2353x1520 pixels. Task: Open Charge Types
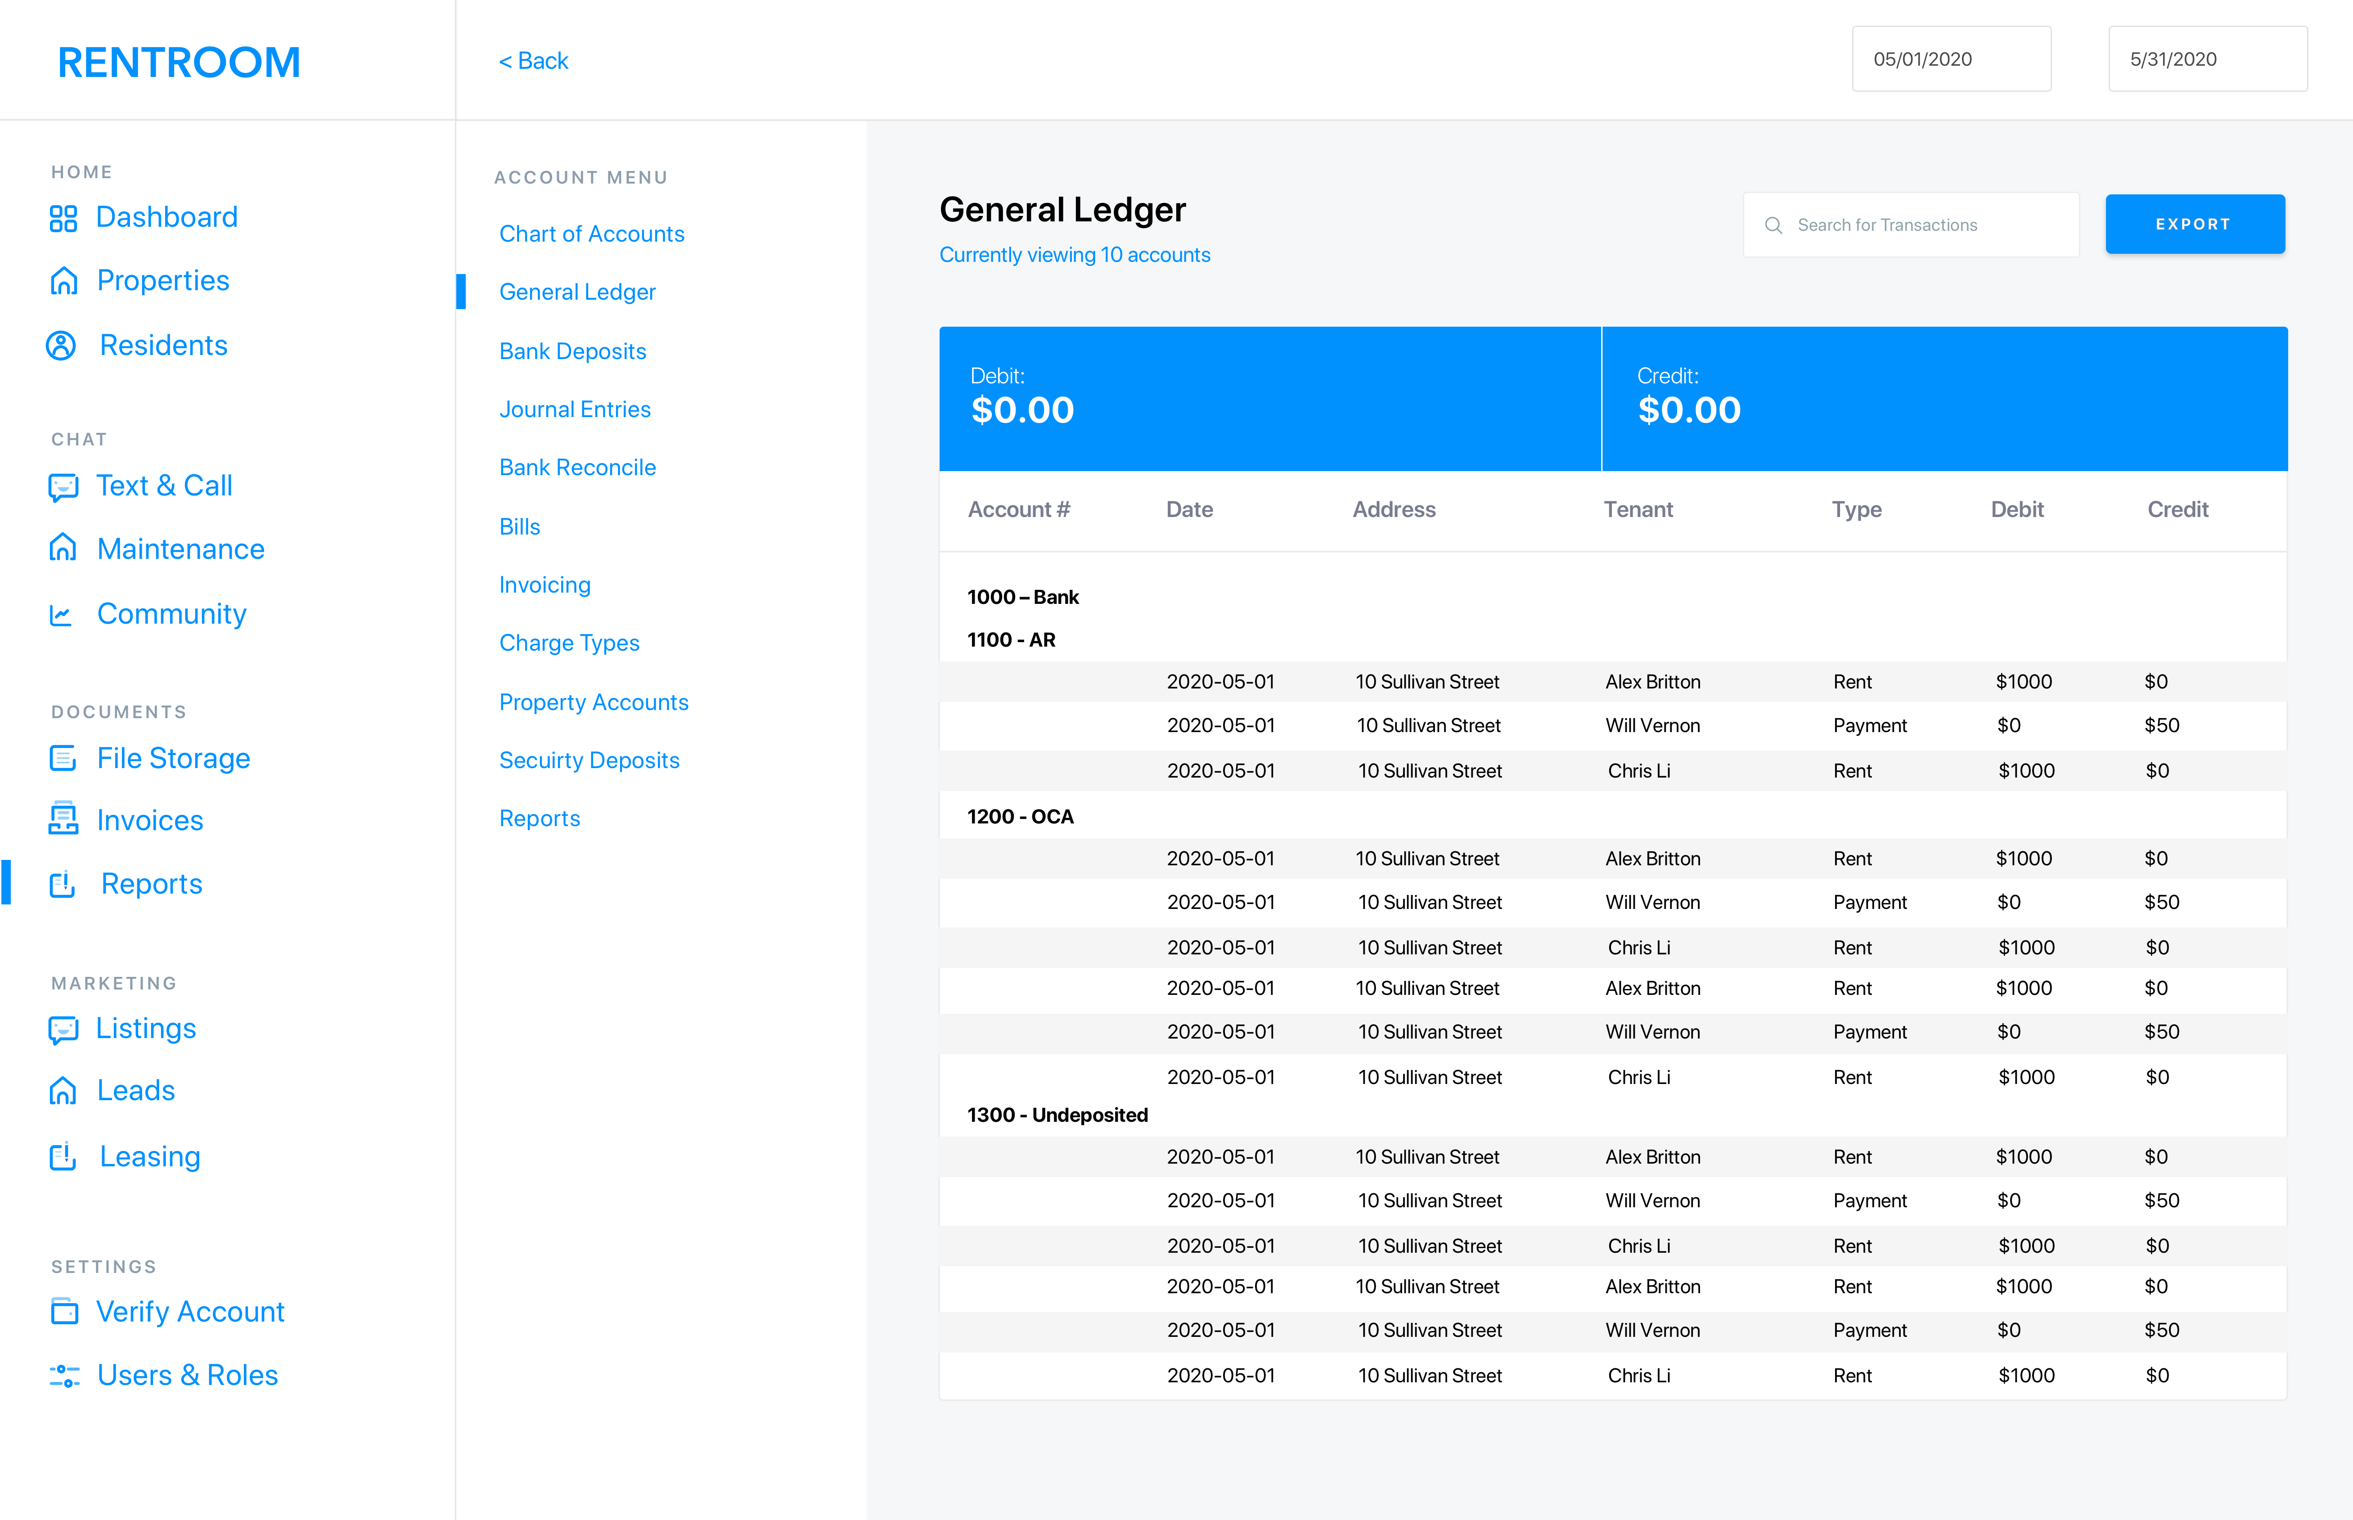click(x=570, y=643)
